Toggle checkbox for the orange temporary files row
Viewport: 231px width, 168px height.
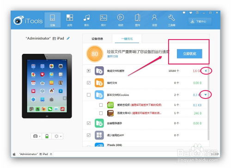[x=89, y=83]
